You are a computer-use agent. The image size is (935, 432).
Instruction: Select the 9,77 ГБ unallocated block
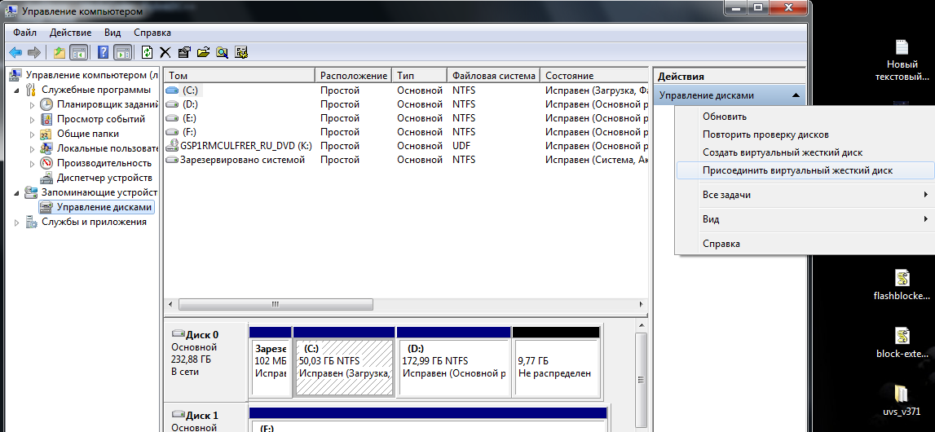pyautogui.click(x=556, y=367)
